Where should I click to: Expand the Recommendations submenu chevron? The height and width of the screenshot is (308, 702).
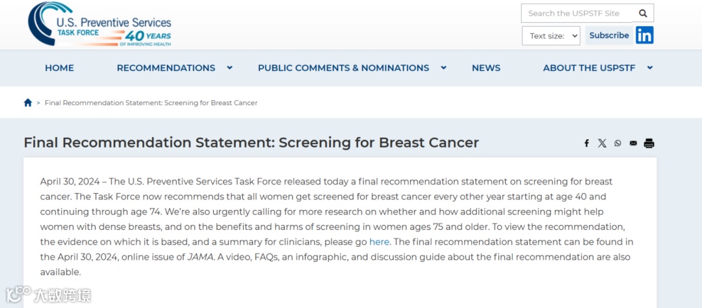(x=229, y=68)
